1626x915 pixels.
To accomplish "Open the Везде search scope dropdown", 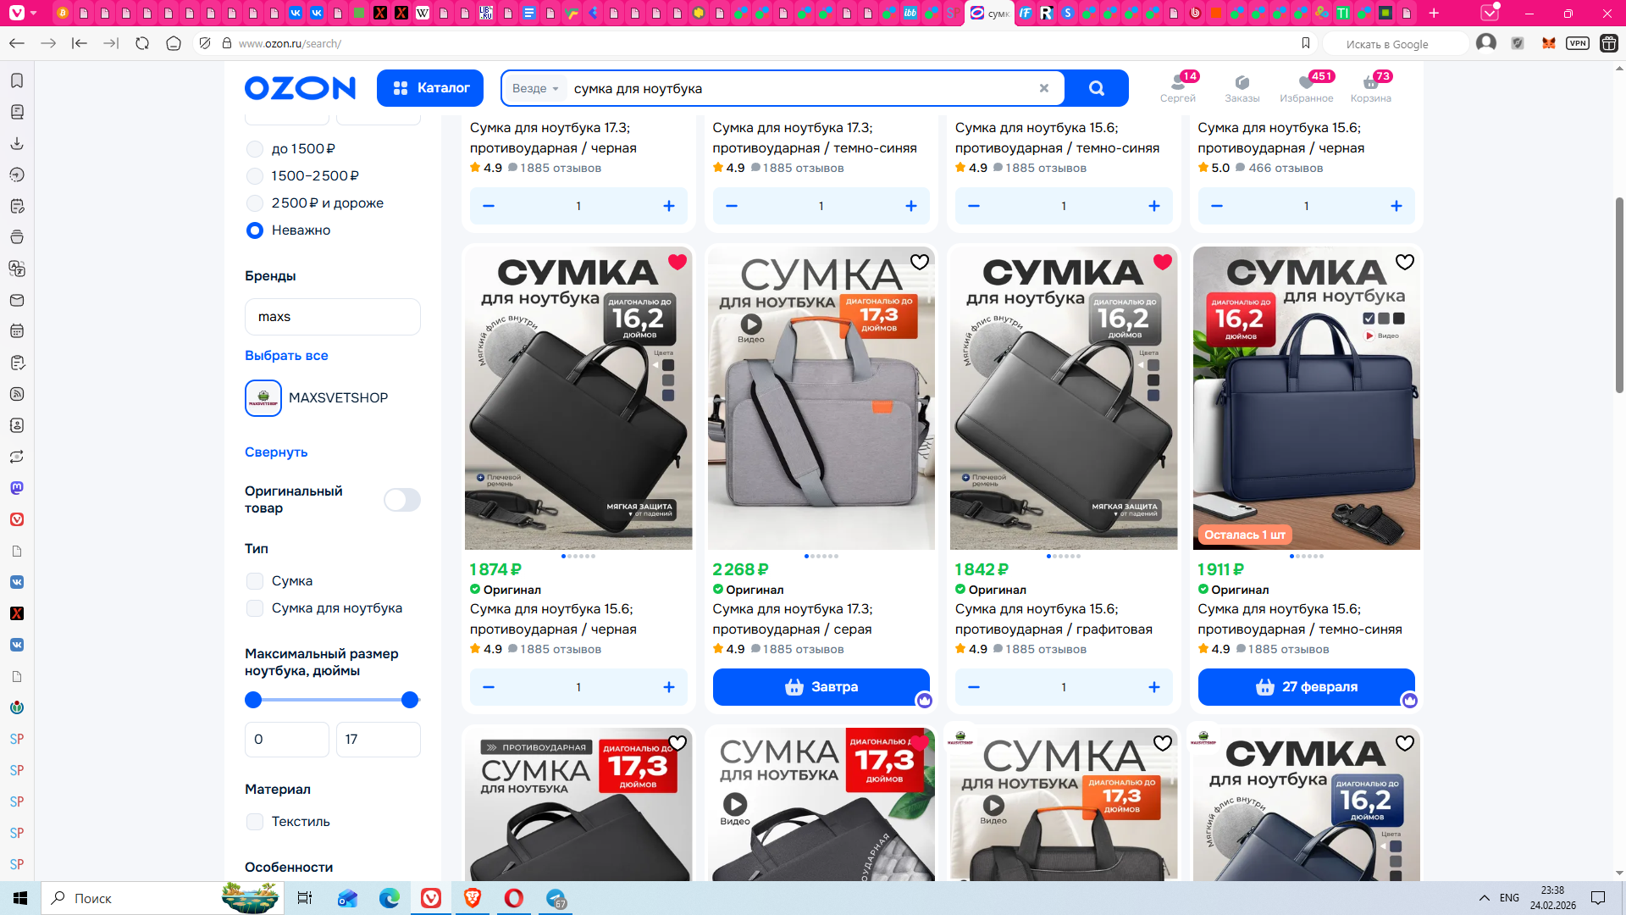I will tap(535, 88).
